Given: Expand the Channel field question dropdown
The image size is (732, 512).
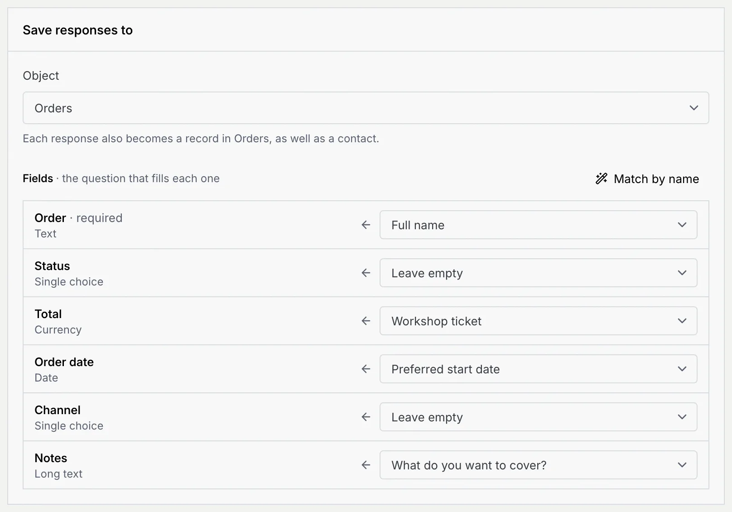Looking at the screenshot, I should point(538,417).
